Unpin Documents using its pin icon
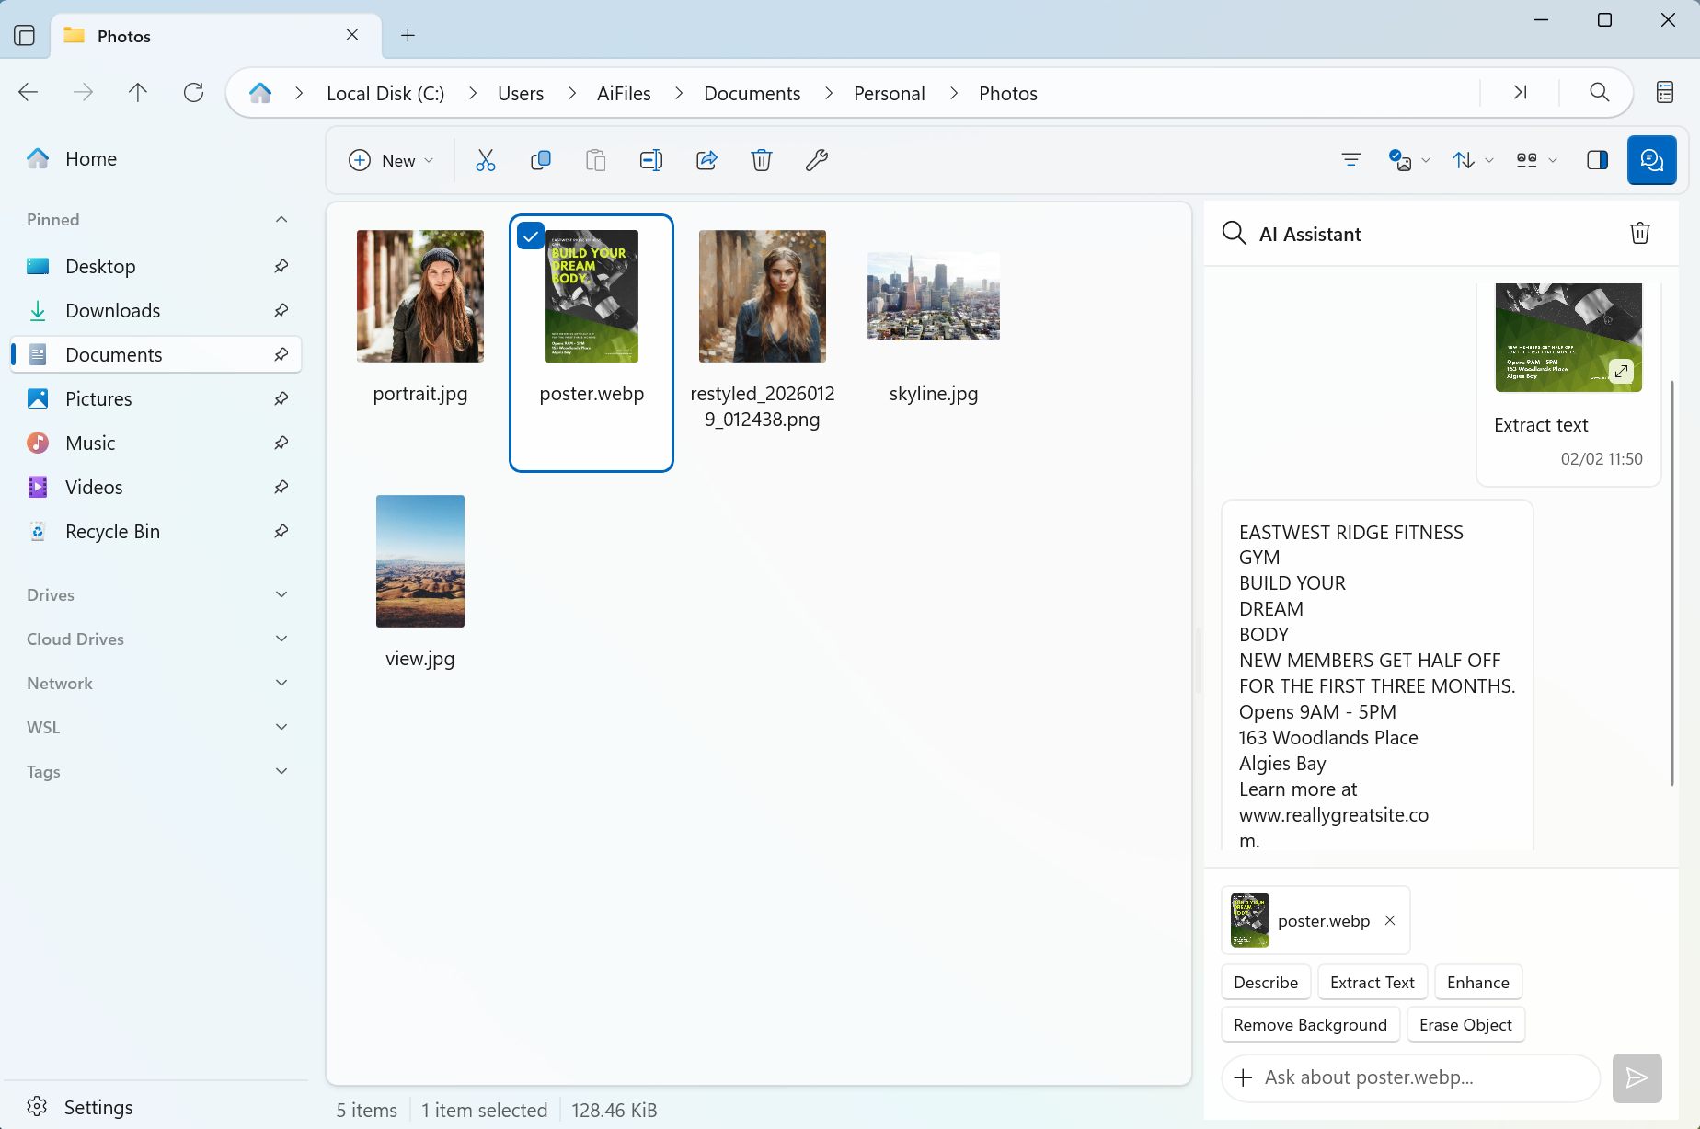Screen dimensions: 1700x1129 pyautogui.click(x=281, y=353)
